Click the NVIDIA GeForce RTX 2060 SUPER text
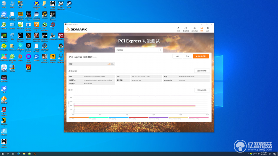The width and height of the screenshot is (278, 156). pos(94,77)
